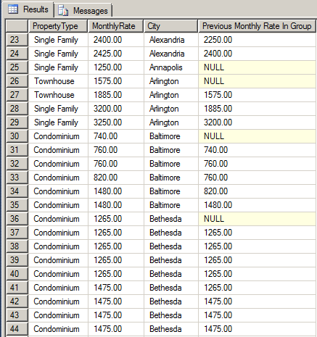Click previous rate 740.00 in row 31
Image resolution: width=317 pixels, height=337 pixels.
click(258, 150)
